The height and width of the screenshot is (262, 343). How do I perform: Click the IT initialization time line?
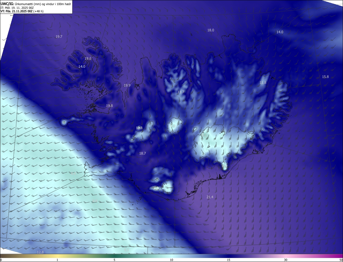(17, 8)
